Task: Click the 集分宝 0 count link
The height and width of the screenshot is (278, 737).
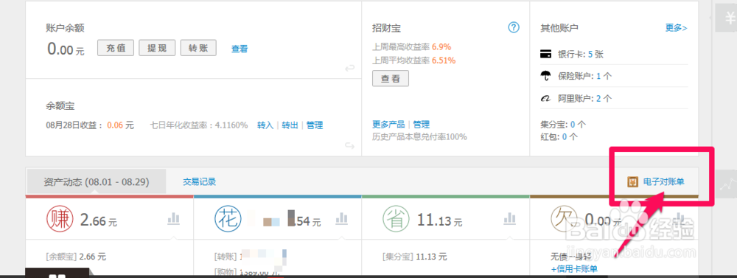Action: [573, 125]
